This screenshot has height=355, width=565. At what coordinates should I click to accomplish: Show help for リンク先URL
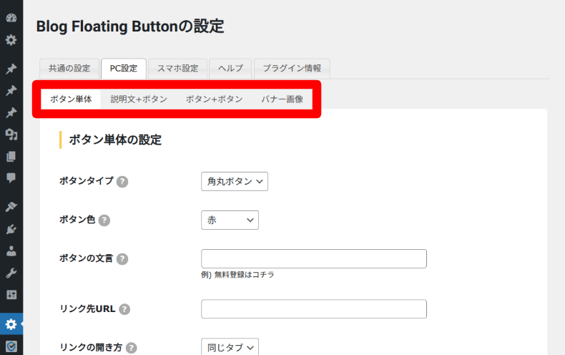point(124,309)
